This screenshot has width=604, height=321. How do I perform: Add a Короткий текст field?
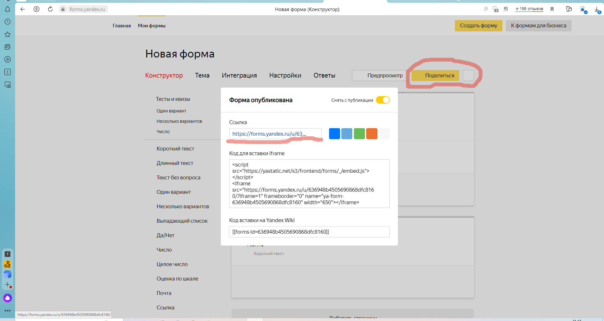click(x=175, y=149)
